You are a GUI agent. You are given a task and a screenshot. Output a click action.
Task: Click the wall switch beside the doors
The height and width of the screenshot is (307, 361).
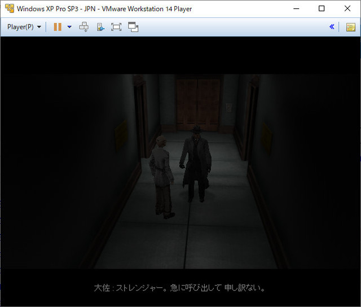coord(228,108)
